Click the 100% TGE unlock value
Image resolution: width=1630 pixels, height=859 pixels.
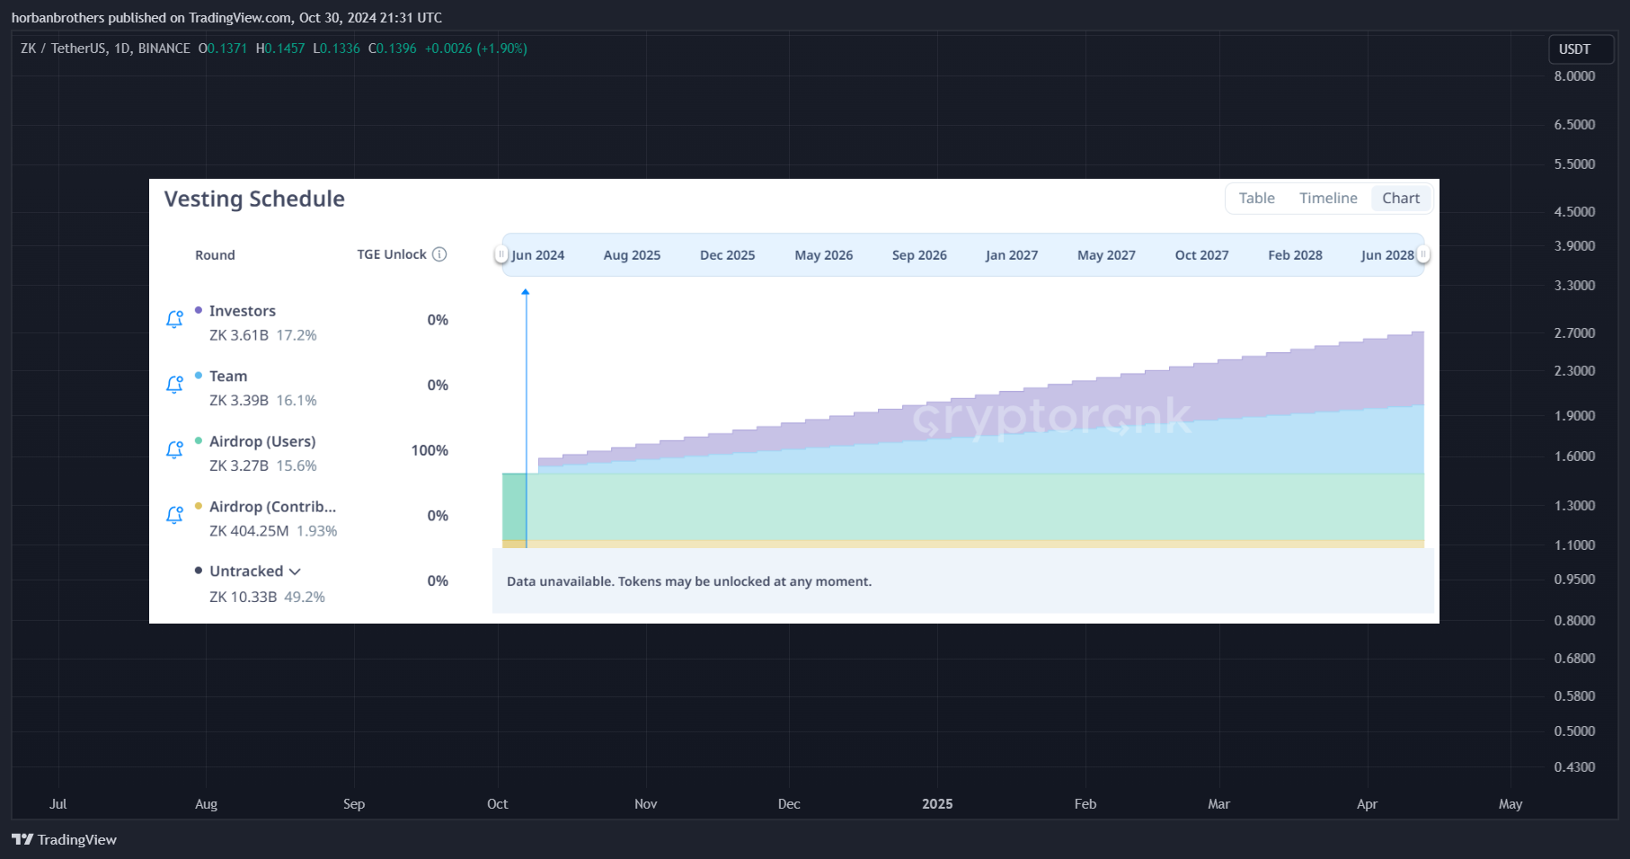click(x=430, y=450)
